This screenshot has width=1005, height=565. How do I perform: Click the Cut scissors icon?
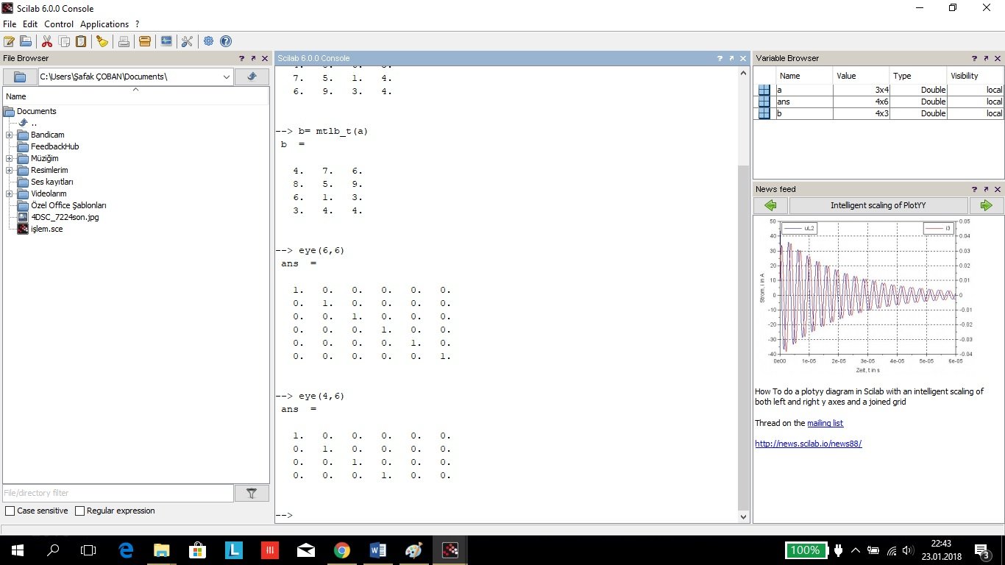pos(47,41)
